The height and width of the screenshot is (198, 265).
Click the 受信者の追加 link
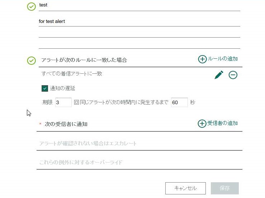coord(223,123)
